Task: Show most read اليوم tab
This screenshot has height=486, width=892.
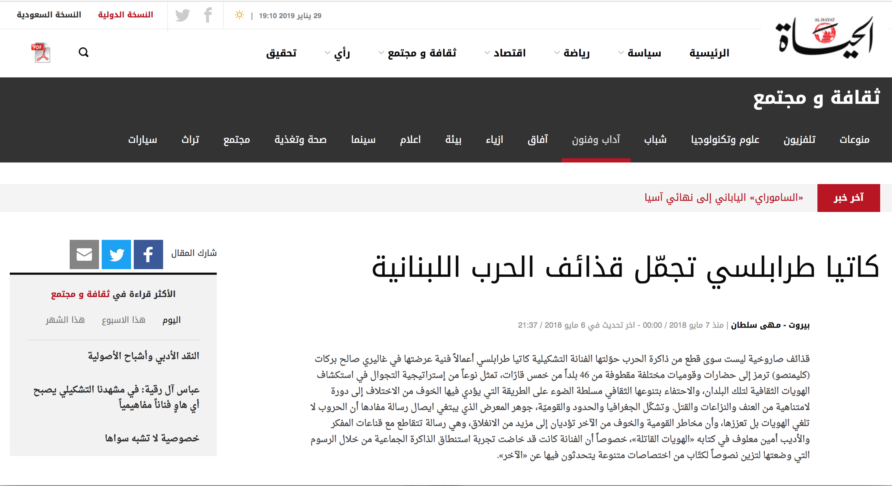Action: pyautogui.click(x=171, y=320)
